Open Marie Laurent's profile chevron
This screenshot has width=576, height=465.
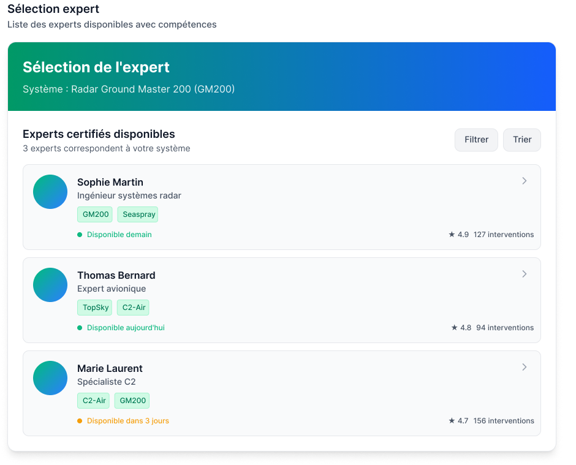click(x=524, y=367)
